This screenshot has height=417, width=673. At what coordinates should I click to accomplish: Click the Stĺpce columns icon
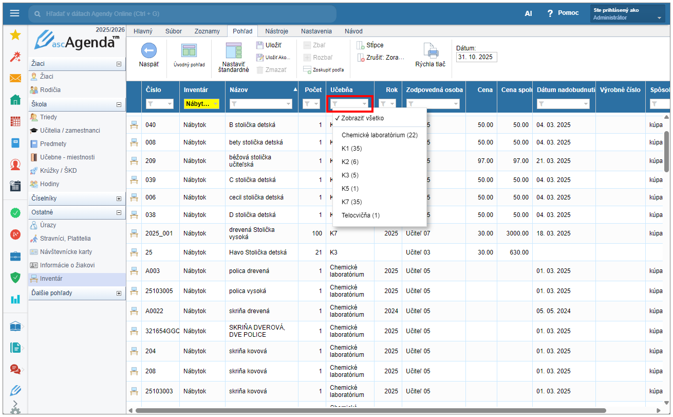[x=361, y=45]
